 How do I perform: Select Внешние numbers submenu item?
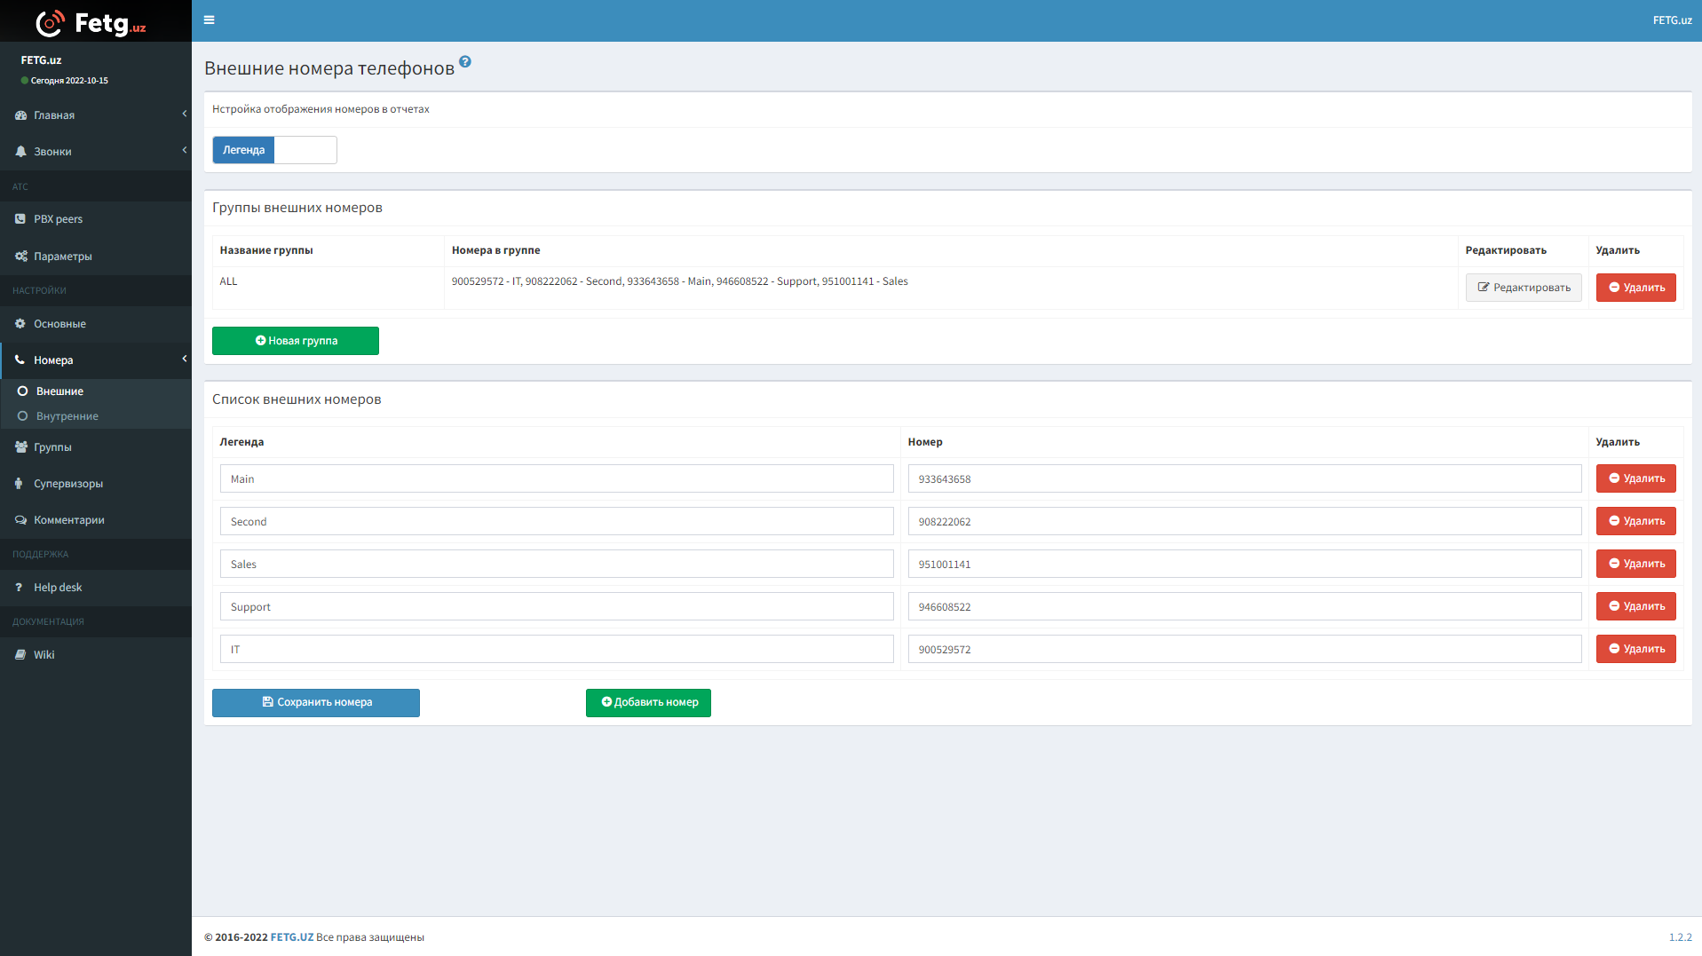[x=59, y=391]
